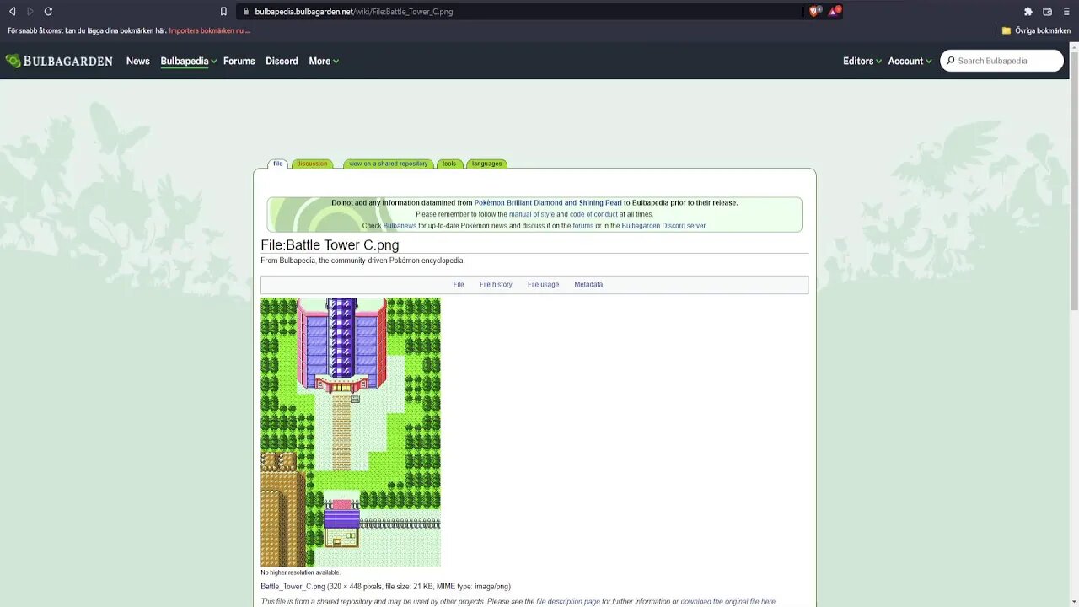Click the search magnifier icon

point(951,61)
